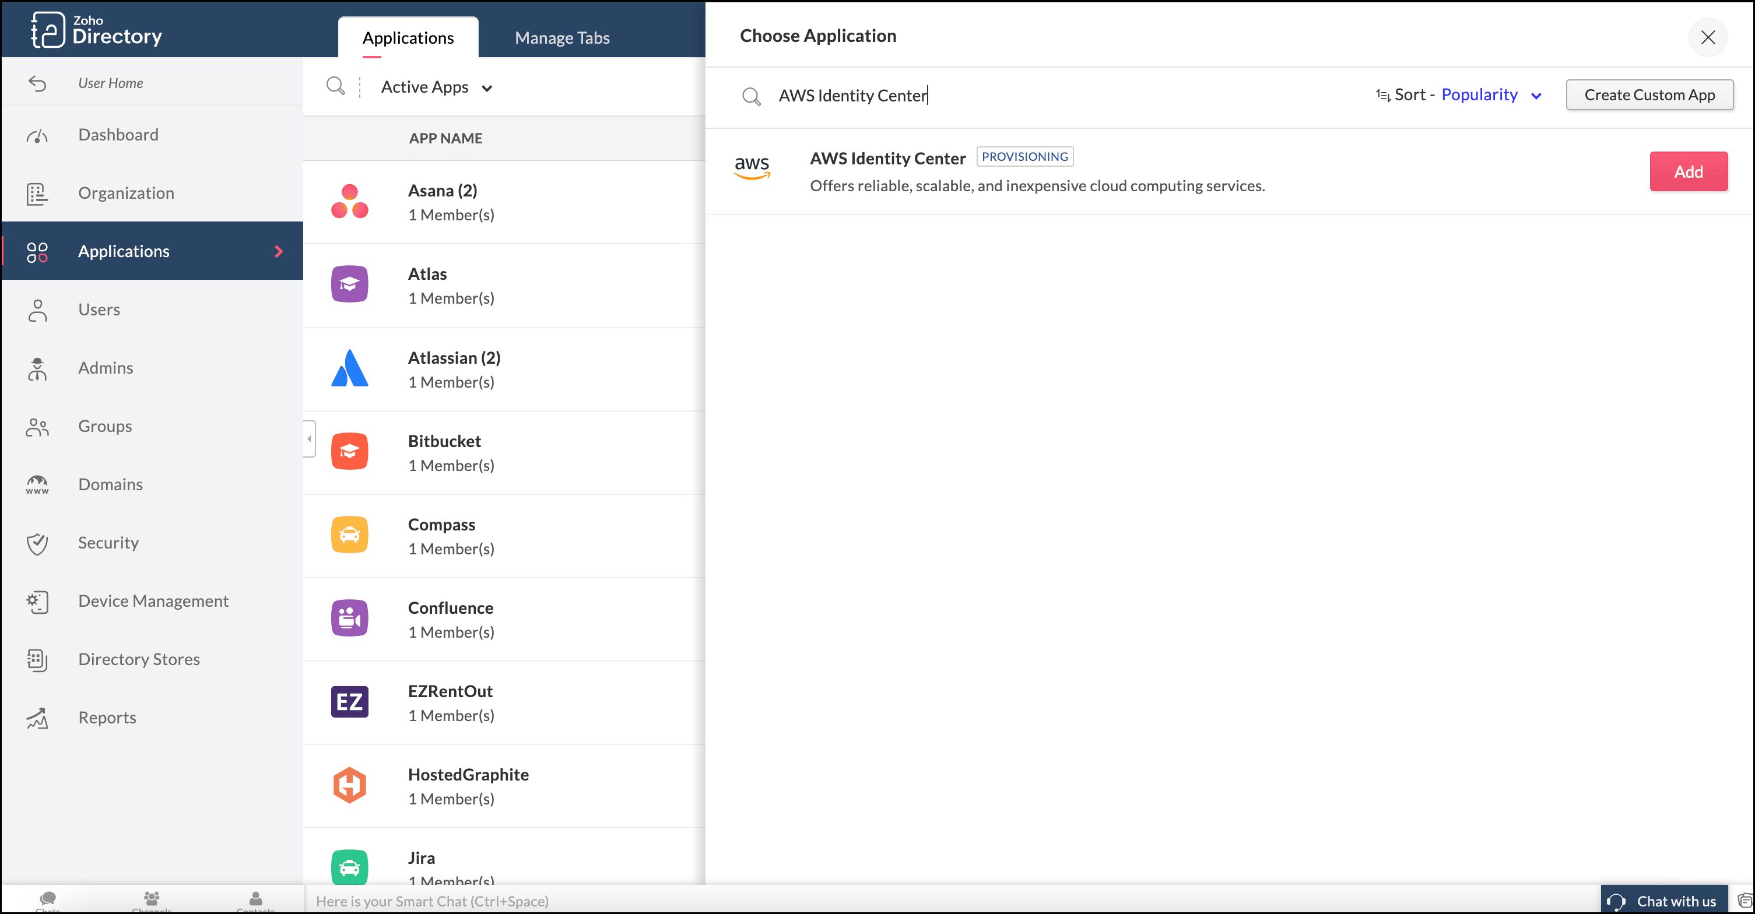
Task: Open the Confluence app name
Action: (450, 607)
